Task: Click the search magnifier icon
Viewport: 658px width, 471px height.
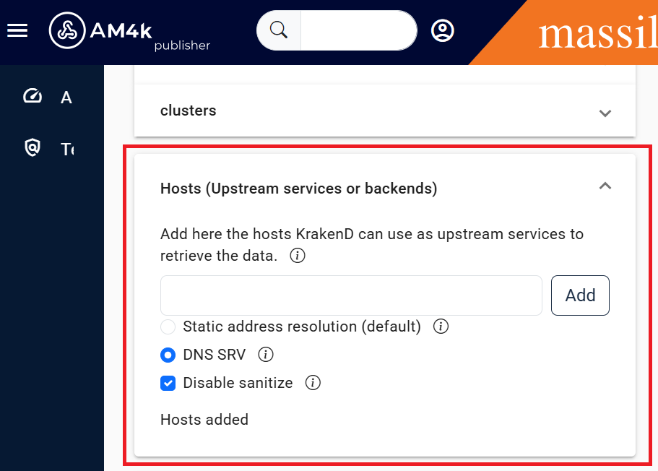Action: tap(277, 30)
